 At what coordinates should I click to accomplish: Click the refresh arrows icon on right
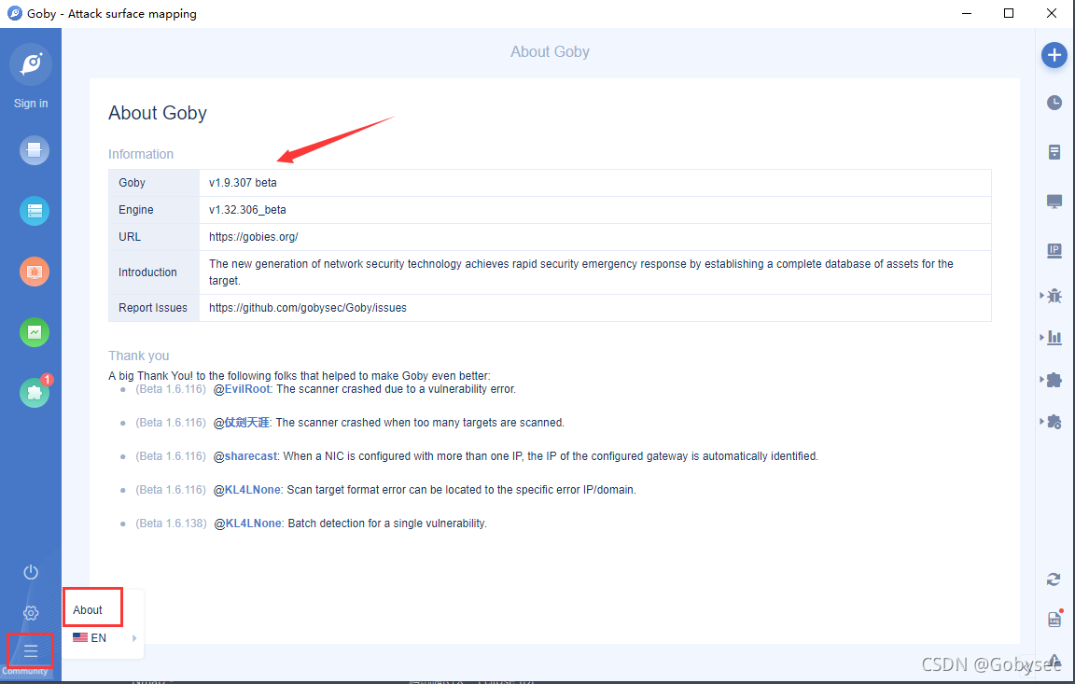(1054, 579)
